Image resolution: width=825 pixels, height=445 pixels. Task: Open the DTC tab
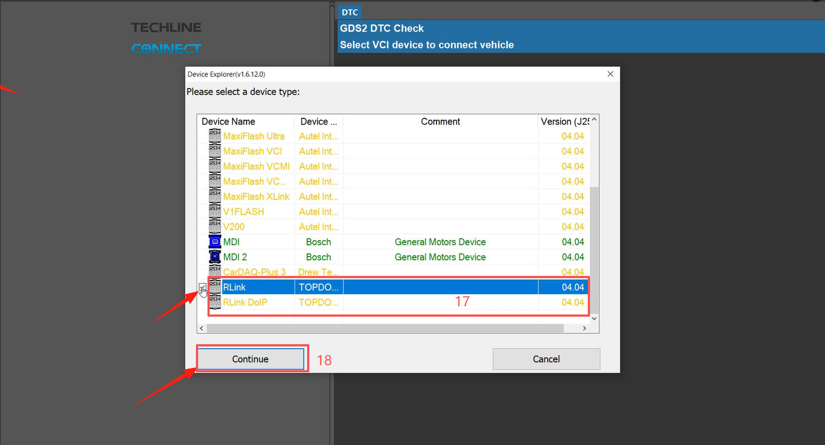pos(349,12)
